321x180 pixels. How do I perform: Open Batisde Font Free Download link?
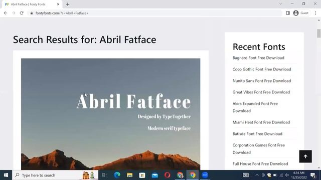click(257, 133)
